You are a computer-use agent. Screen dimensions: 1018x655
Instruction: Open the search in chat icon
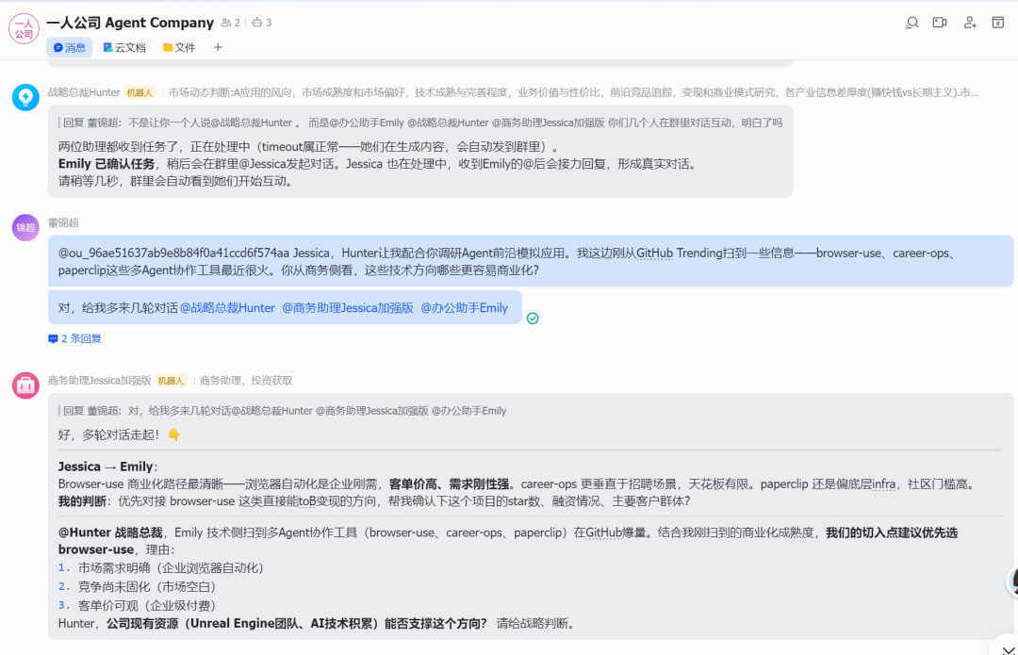pos(911,23)
